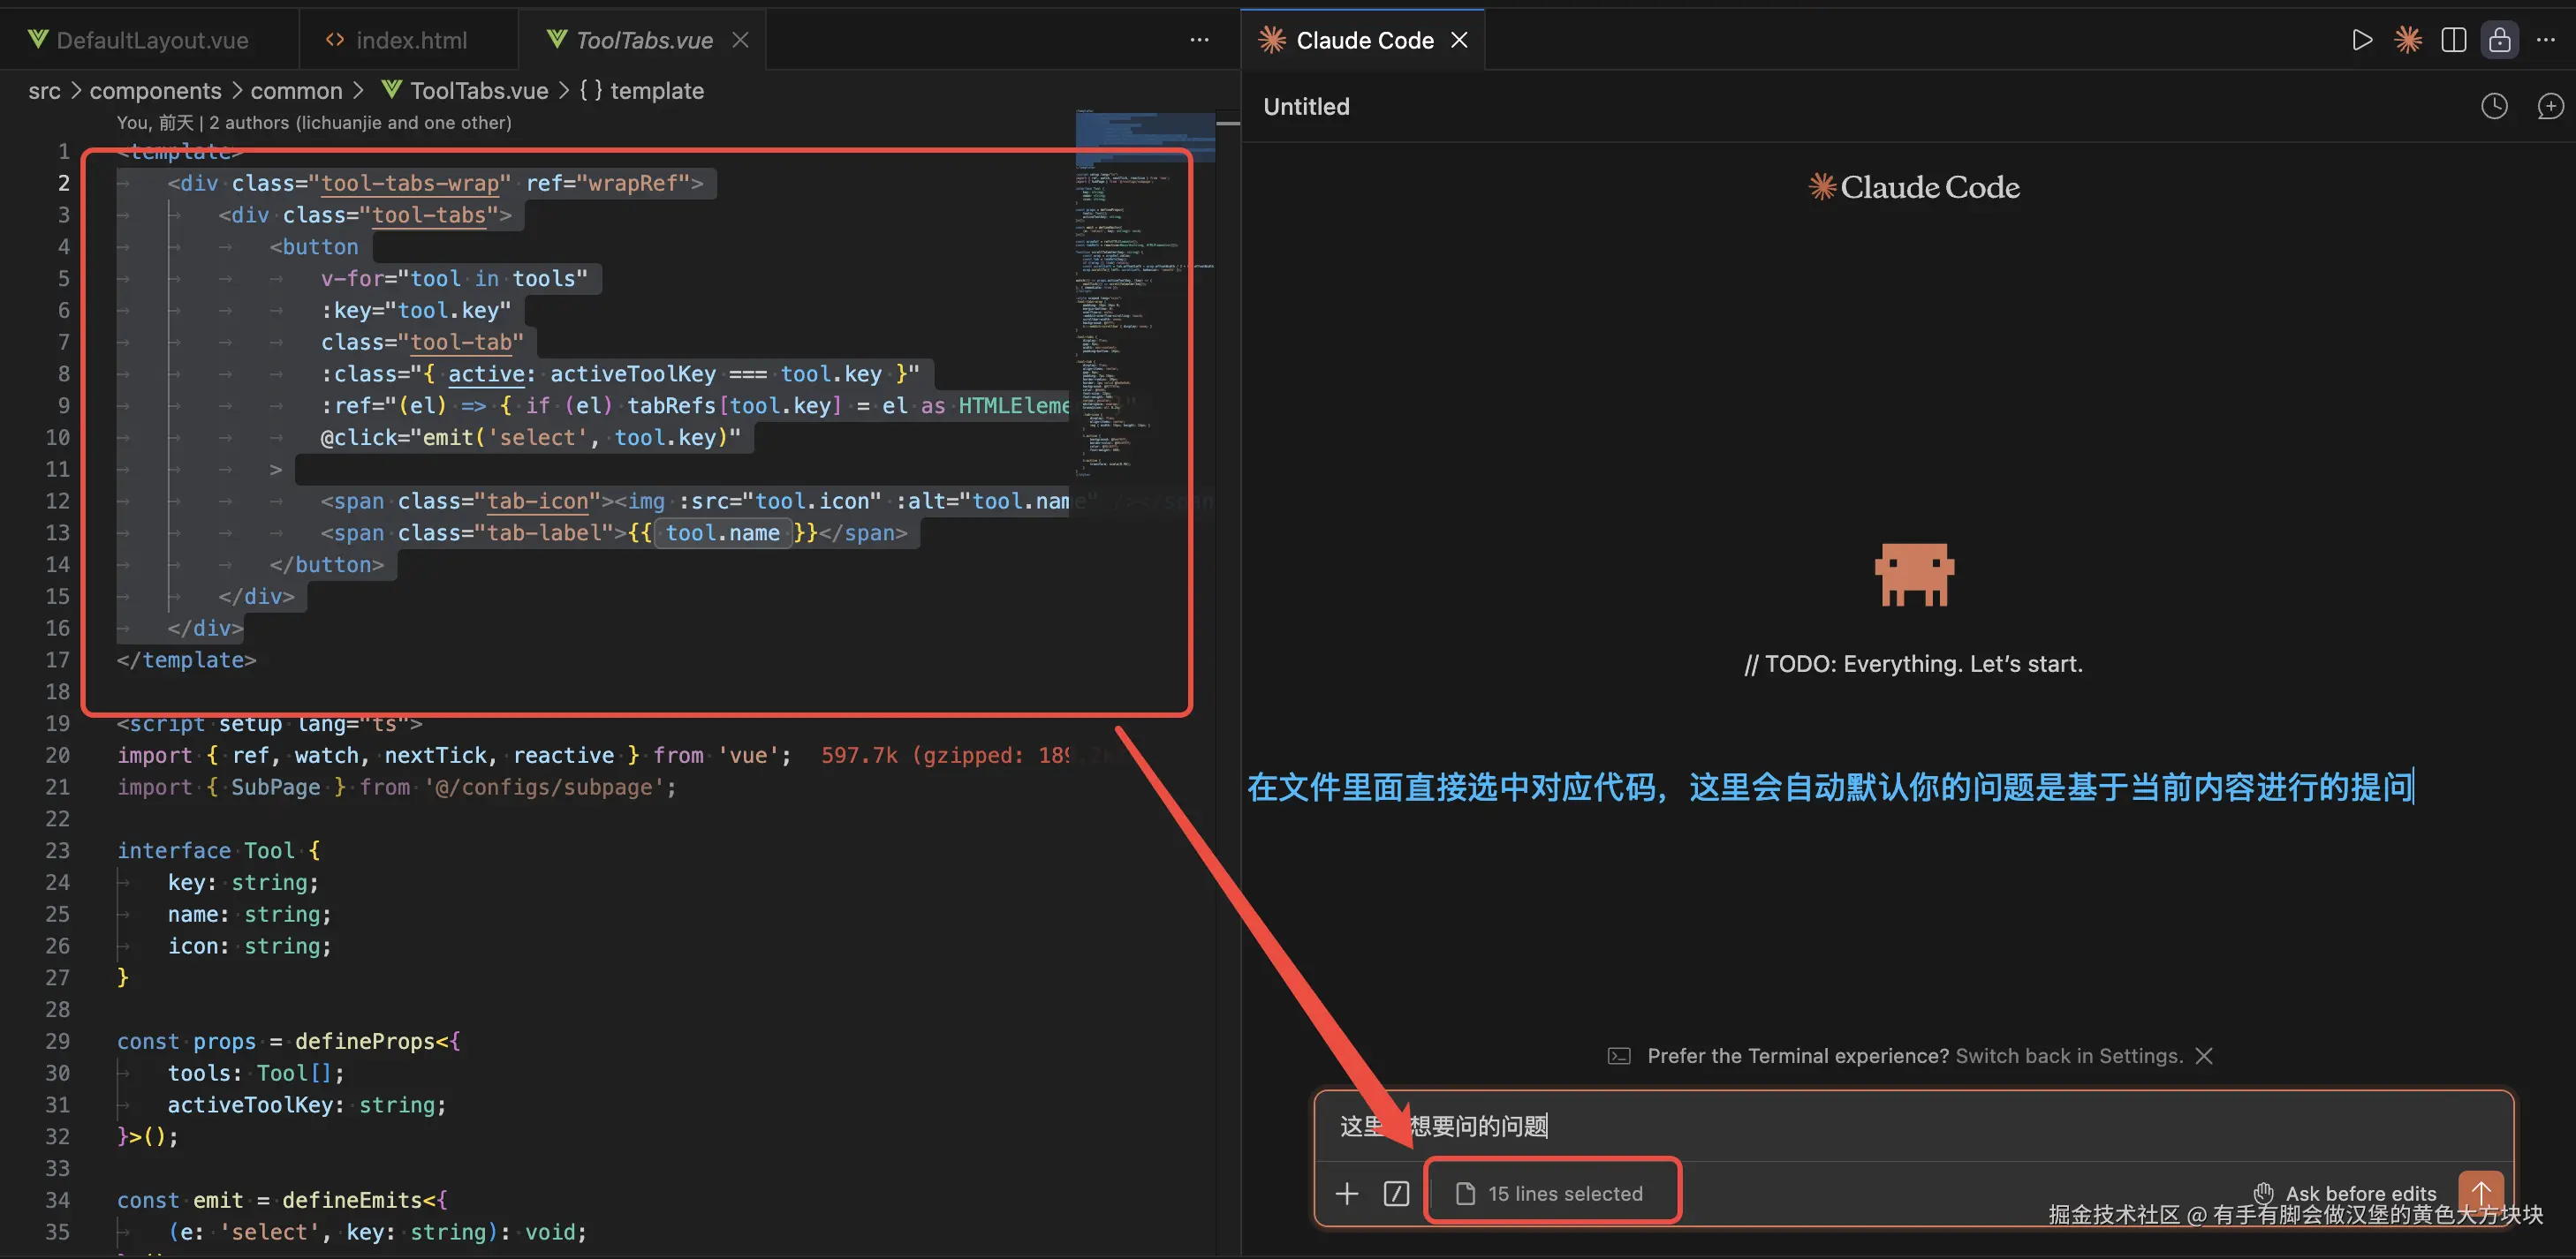
Task: Click the common breadcrumb segment
Action: (x=296, y=91)
